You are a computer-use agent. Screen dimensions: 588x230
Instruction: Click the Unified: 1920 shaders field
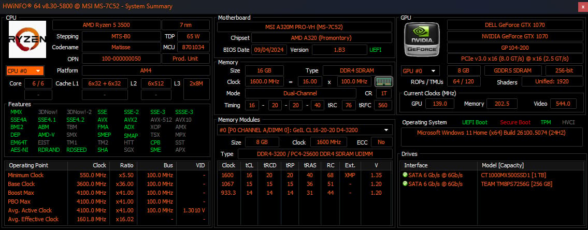point(552,82)
